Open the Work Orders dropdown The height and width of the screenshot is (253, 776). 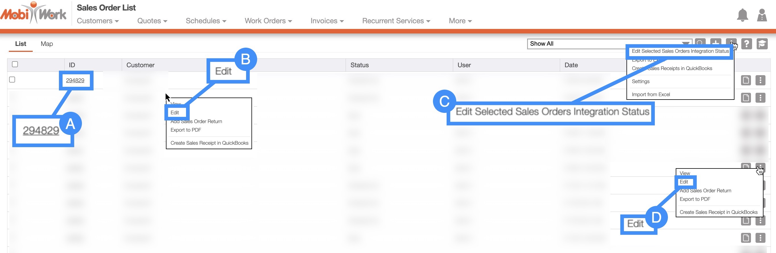[268, 21]
